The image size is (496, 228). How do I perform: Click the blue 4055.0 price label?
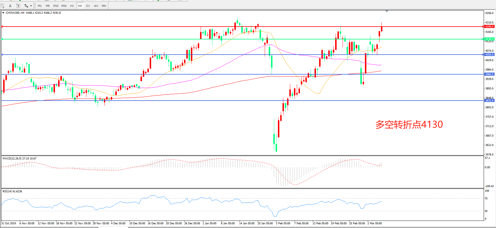(489, 55)
